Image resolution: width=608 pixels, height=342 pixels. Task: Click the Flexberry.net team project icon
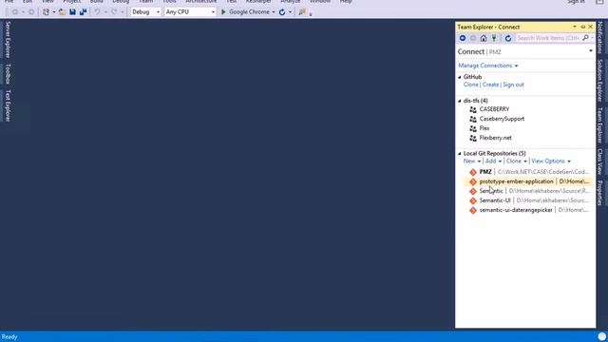[x=473, y=138]
